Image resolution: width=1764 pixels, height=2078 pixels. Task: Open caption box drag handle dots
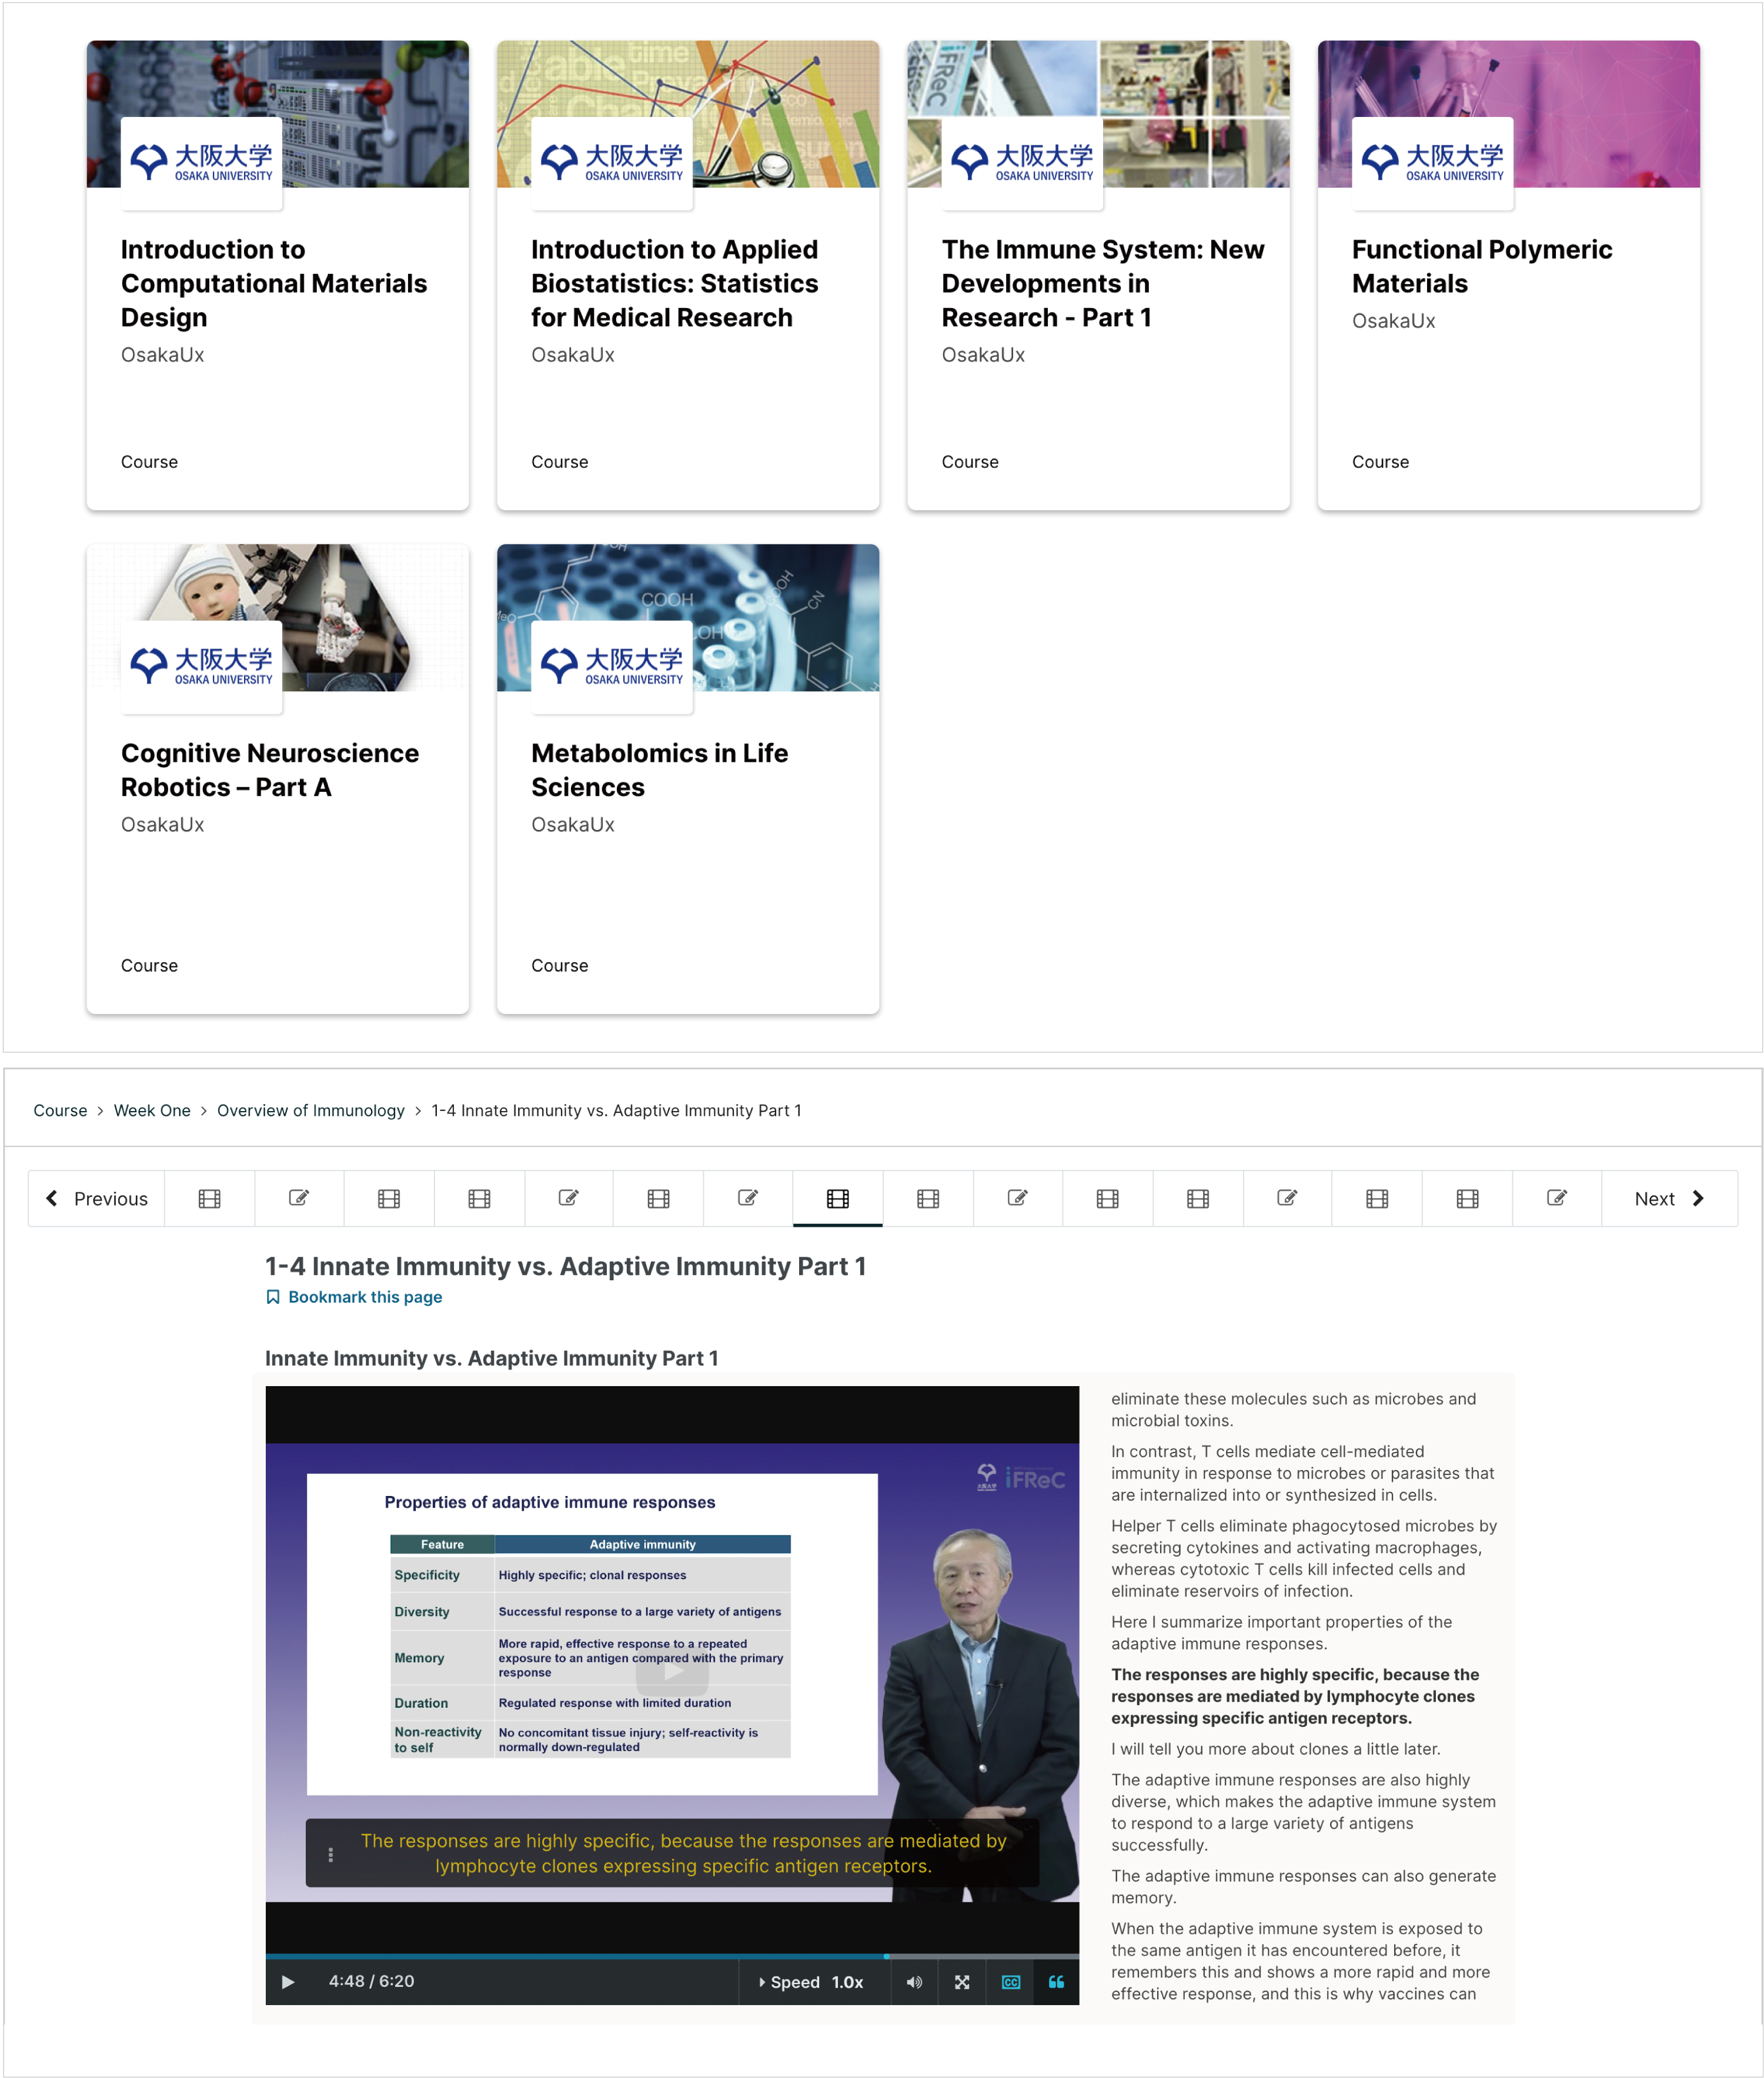331,1854
